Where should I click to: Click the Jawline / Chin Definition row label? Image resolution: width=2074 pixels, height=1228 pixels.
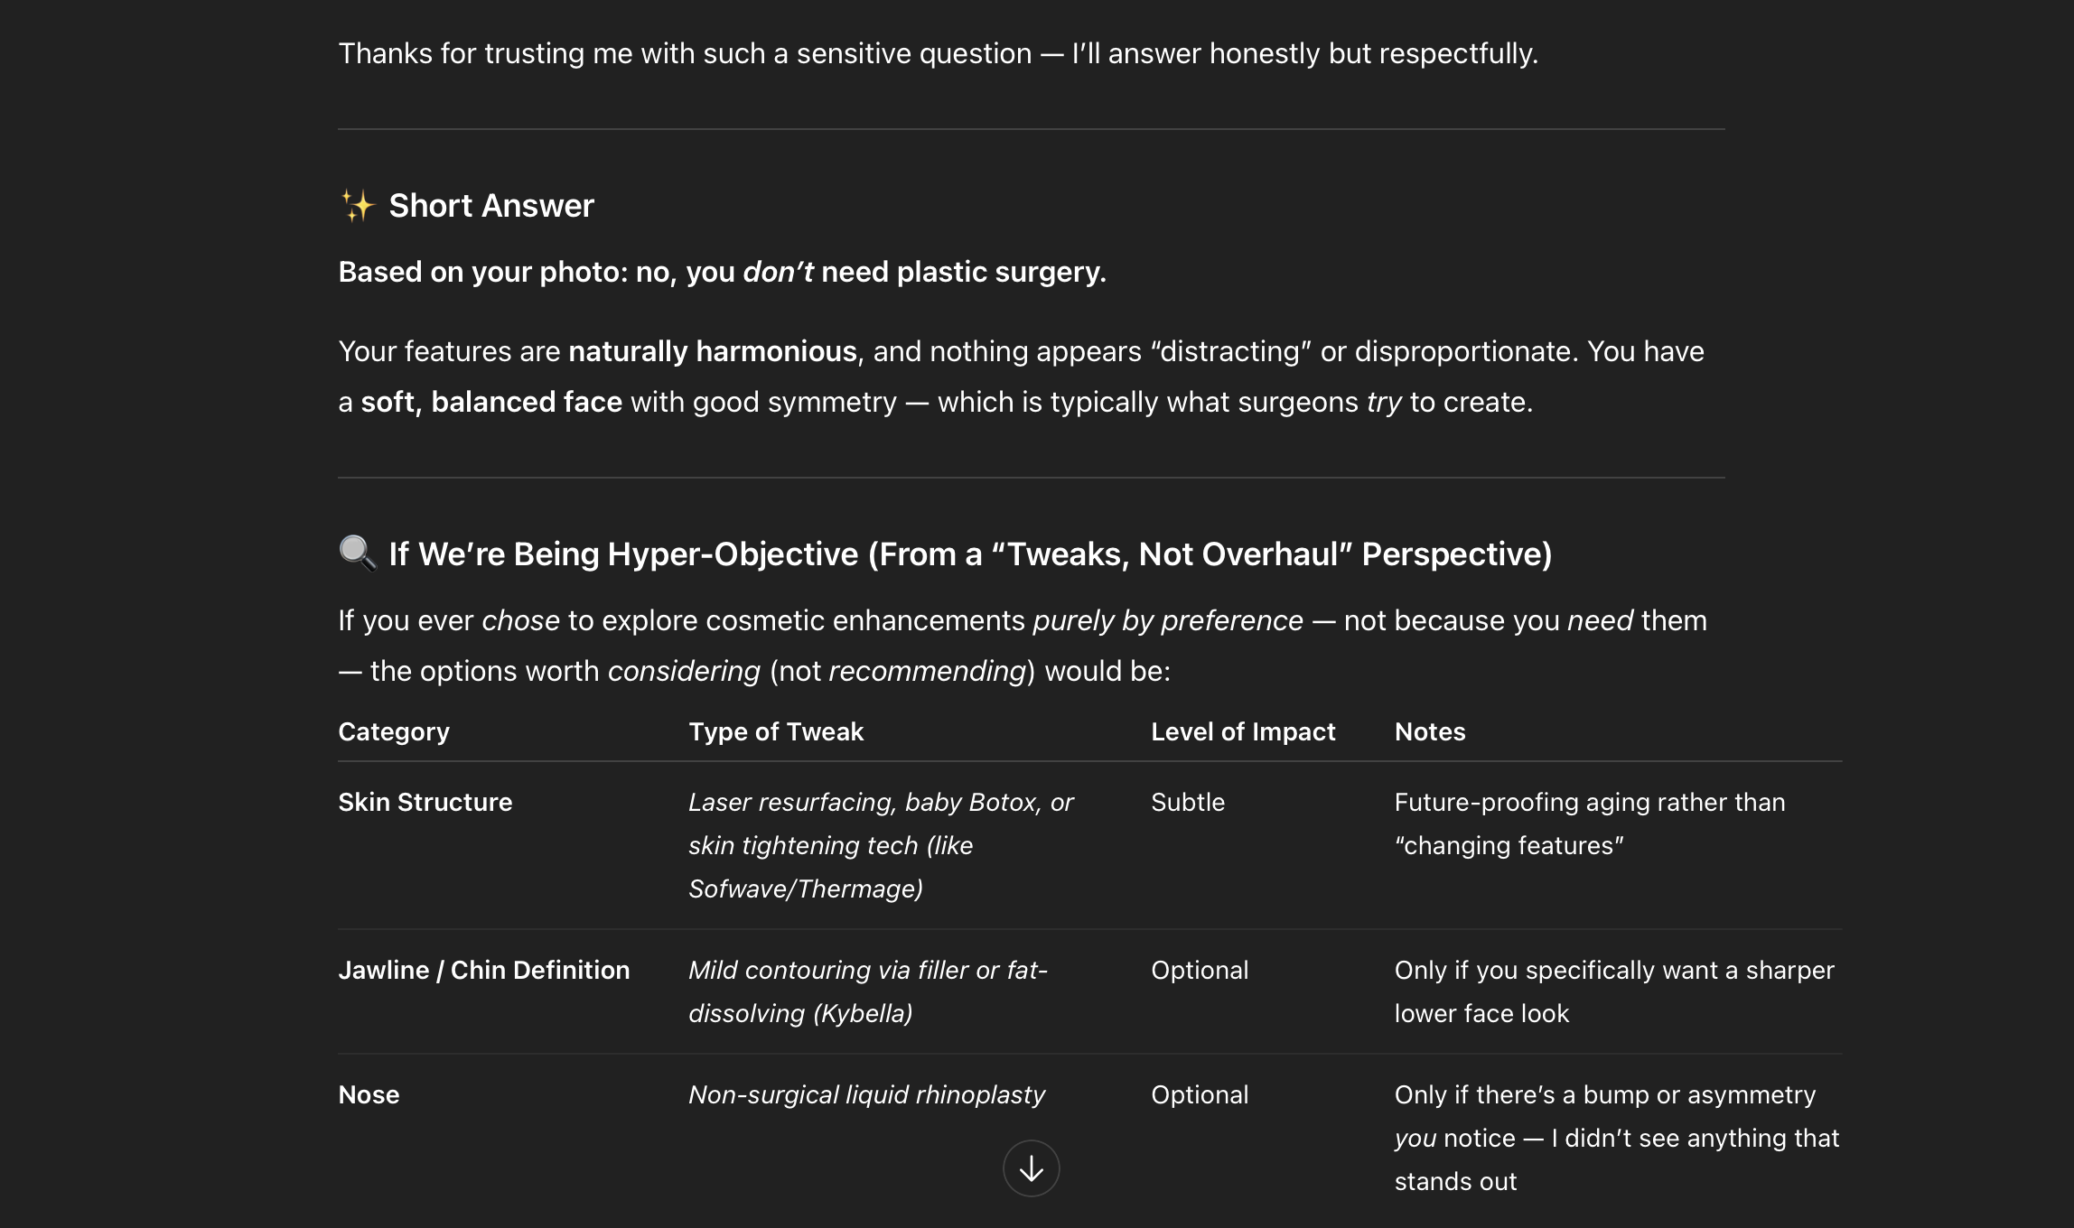point(483,970)
